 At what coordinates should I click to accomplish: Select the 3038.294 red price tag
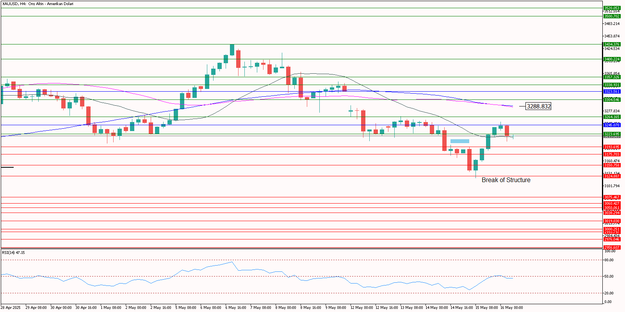(612, 213)
